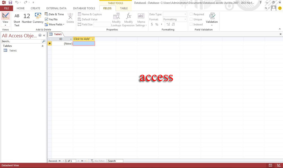283x168 pixels.
Task: Switch to EXTERNAL DATA tab
Action: click(x=56, y=8)
